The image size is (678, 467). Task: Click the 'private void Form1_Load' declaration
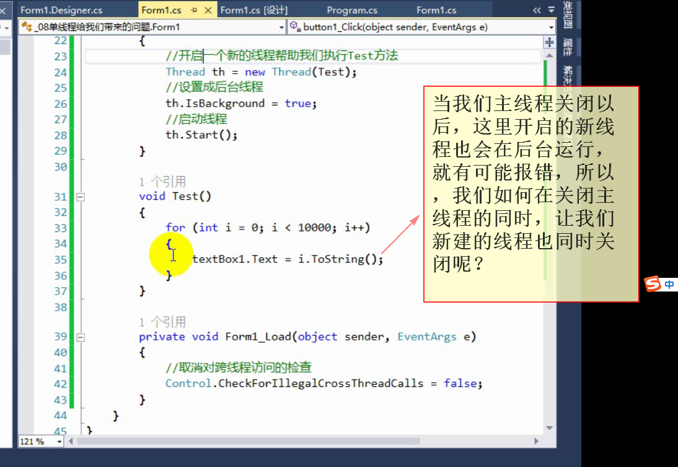coord(307,337)
